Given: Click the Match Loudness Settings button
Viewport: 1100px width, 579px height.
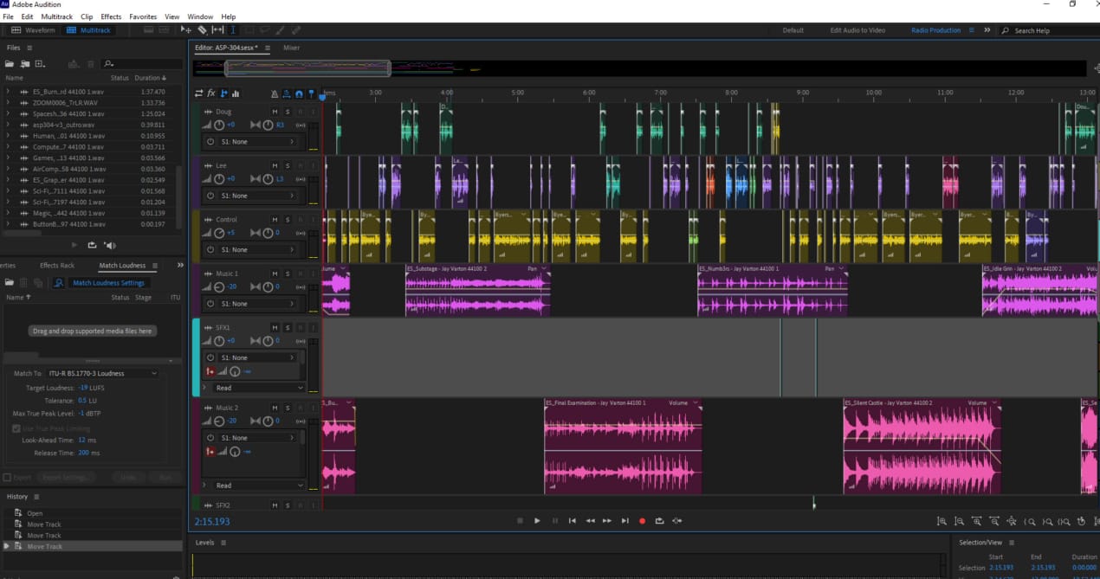Looking at the screenshot, I should point(109,282).
